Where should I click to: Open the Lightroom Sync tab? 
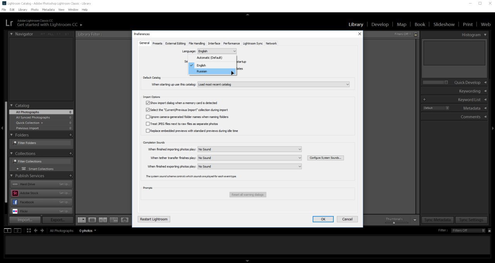click(x=253, y=43)
